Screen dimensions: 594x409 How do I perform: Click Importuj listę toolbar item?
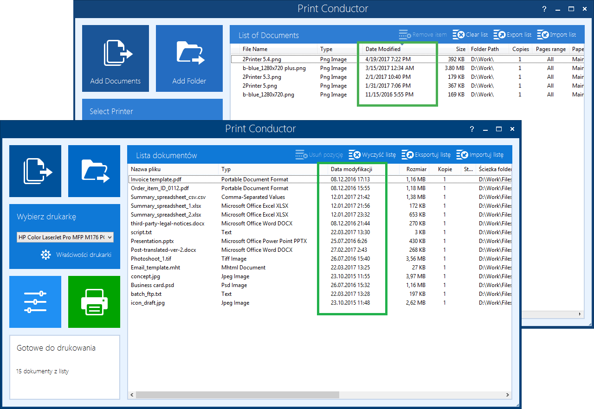[480, 155]
